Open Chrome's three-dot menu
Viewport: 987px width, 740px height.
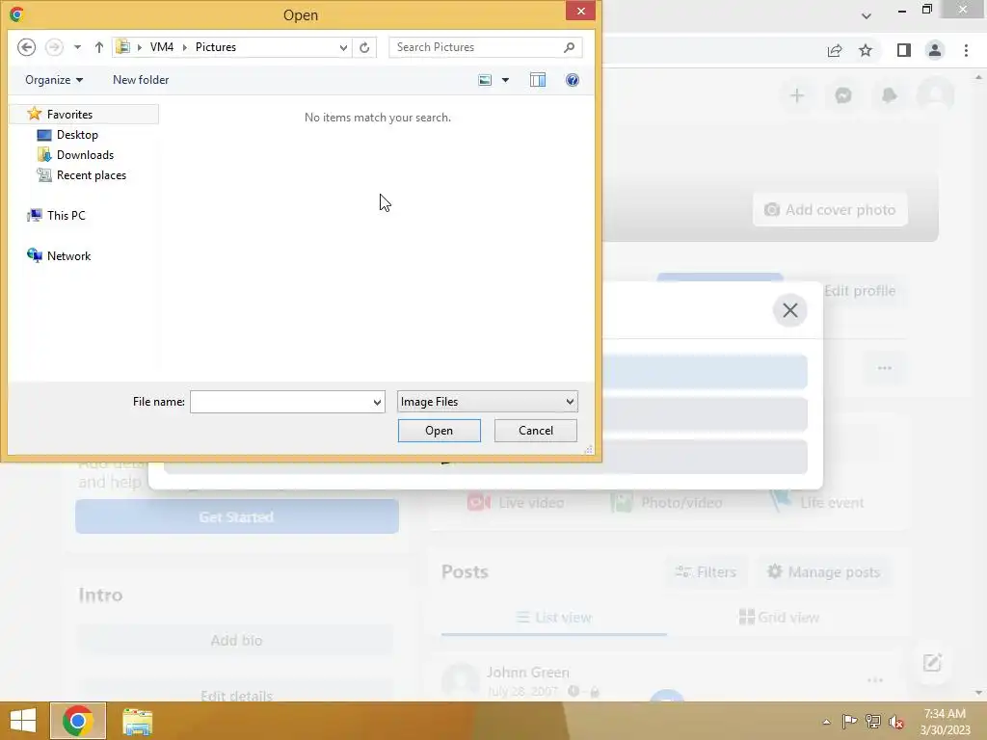click(966, 50)
